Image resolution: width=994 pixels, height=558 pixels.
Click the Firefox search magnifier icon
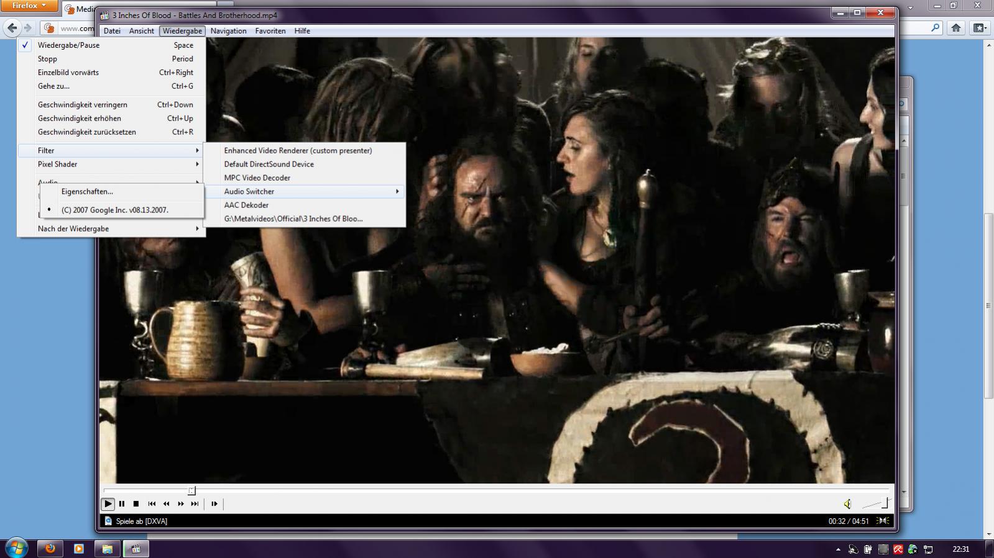click(936, 28)
